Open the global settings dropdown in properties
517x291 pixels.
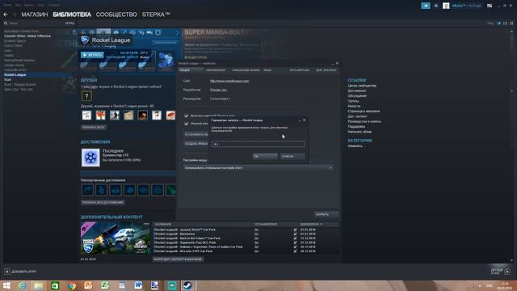pyautogui.click(x=258, y=168)
